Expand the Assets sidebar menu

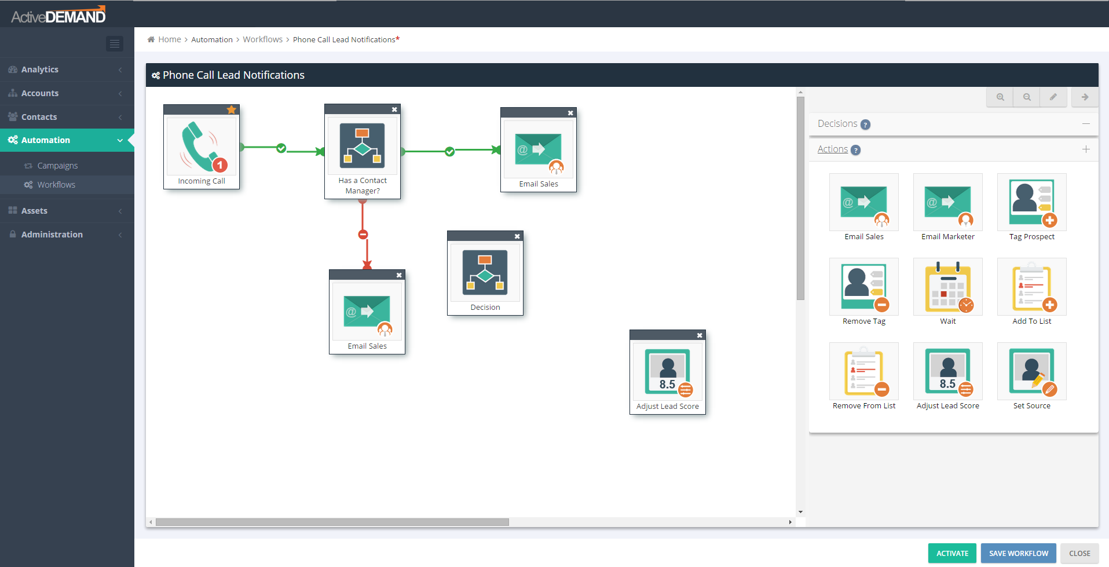tap(67, 211)
